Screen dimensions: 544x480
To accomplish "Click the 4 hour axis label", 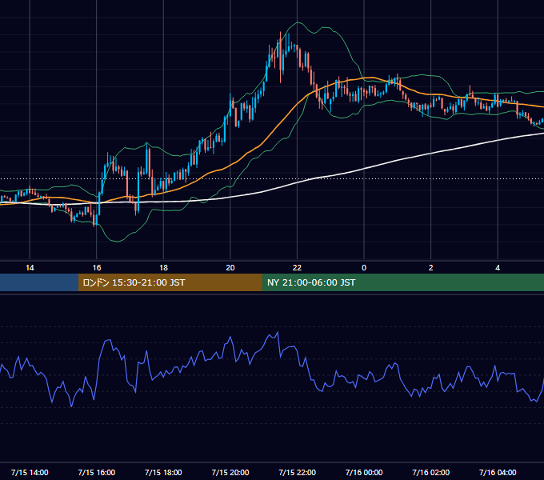I will (498, 268).
